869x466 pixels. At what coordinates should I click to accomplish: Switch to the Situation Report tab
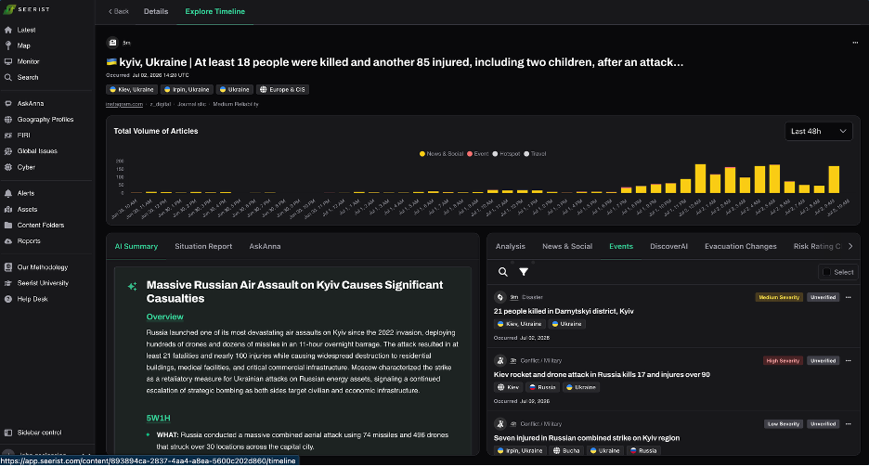pyautogui.click(x=203, y=247)
